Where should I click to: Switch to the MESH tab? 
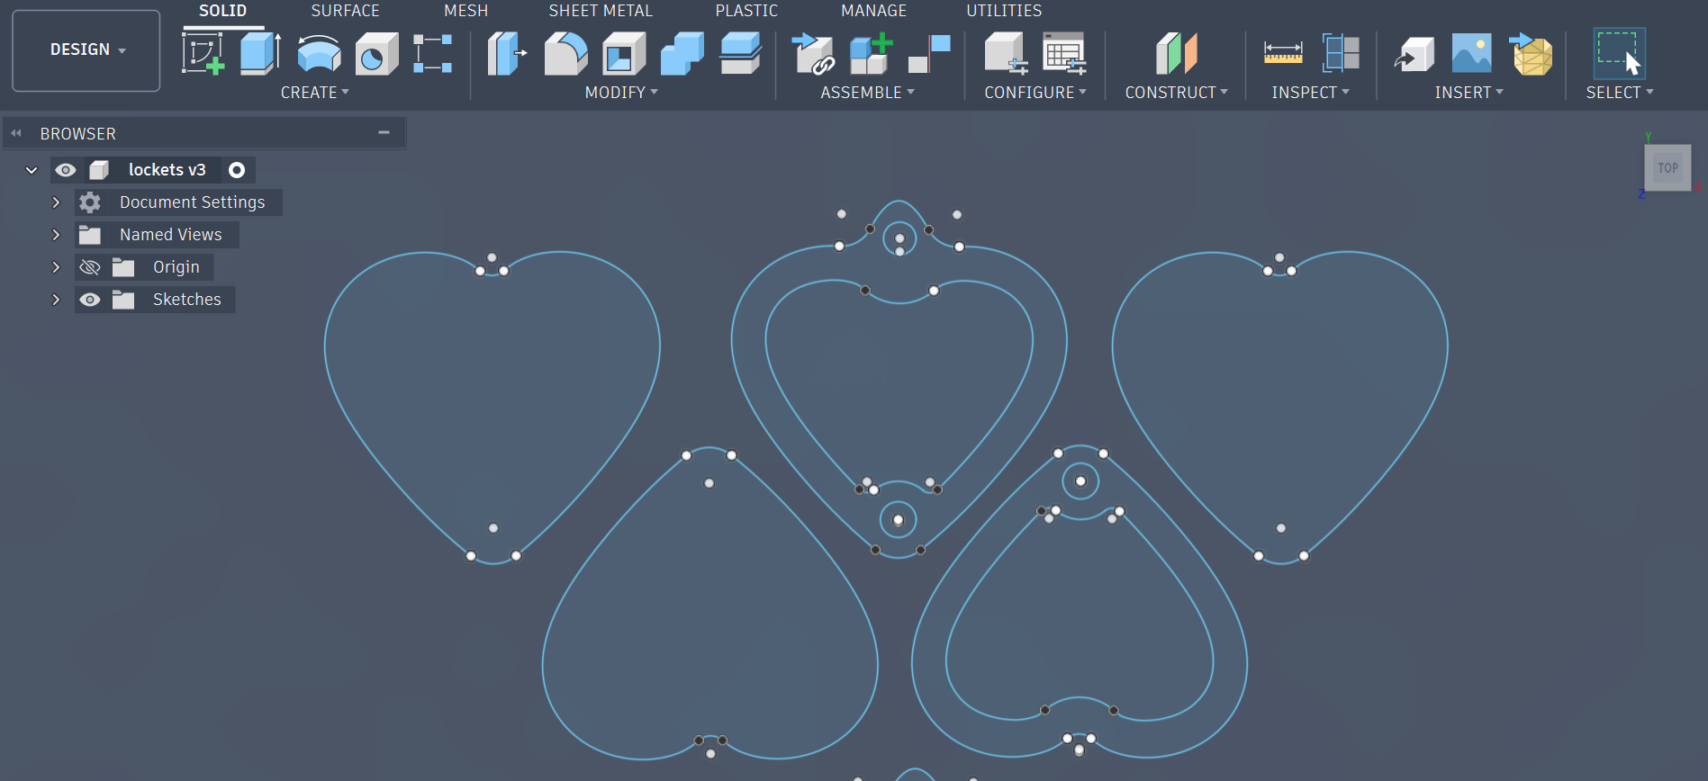coord(465,11)
